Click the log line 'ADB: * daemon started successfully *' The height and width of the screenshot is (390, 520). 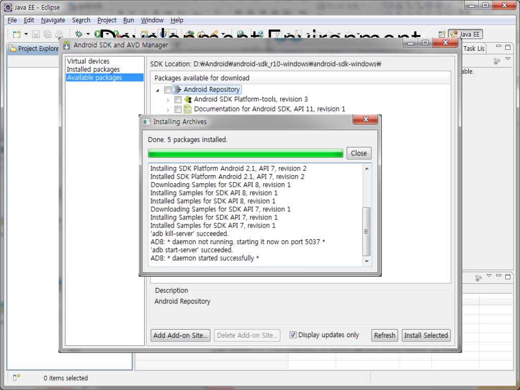[205, 258]
